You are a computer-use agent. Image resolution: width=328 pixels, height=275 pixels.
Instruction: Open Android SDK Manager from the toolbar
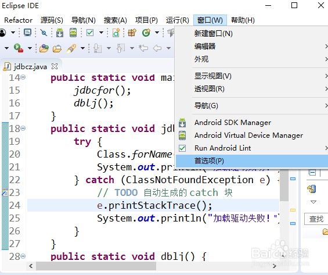tap(60, 33)
